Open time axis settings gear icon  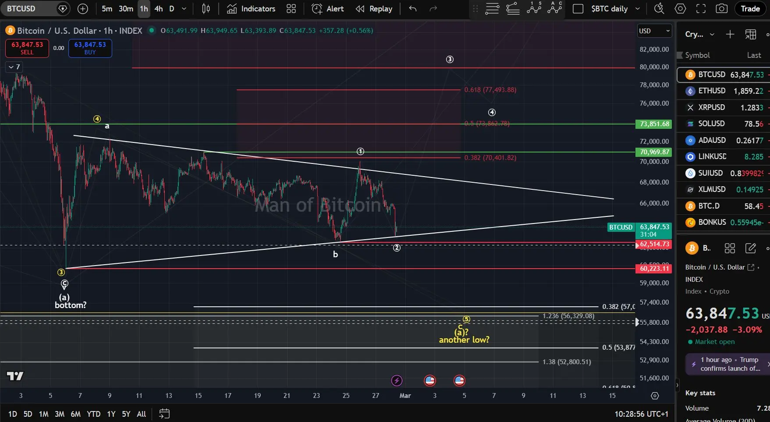click(x=655, y=396)
